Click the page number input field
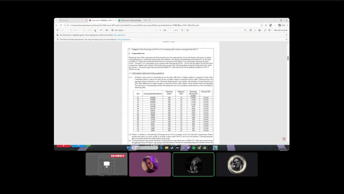 (170, 30)
